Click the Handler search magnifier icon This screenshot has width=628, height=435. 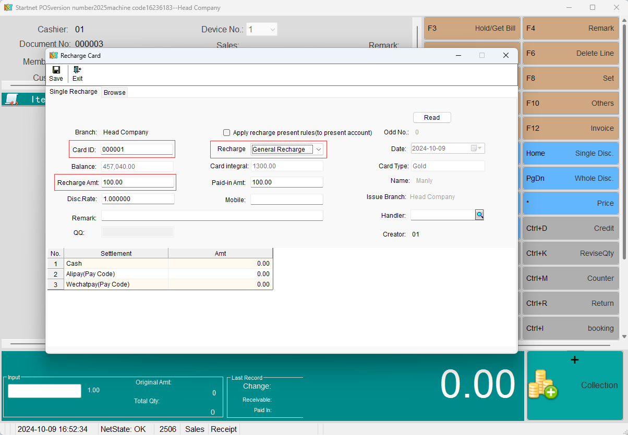[479, 215]
